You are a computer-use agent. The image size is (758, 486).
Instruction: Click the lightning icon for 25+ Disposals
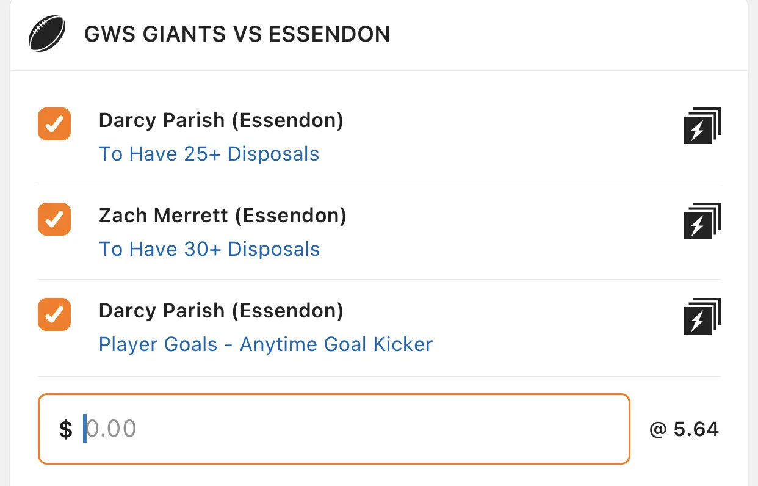(702, 125)
